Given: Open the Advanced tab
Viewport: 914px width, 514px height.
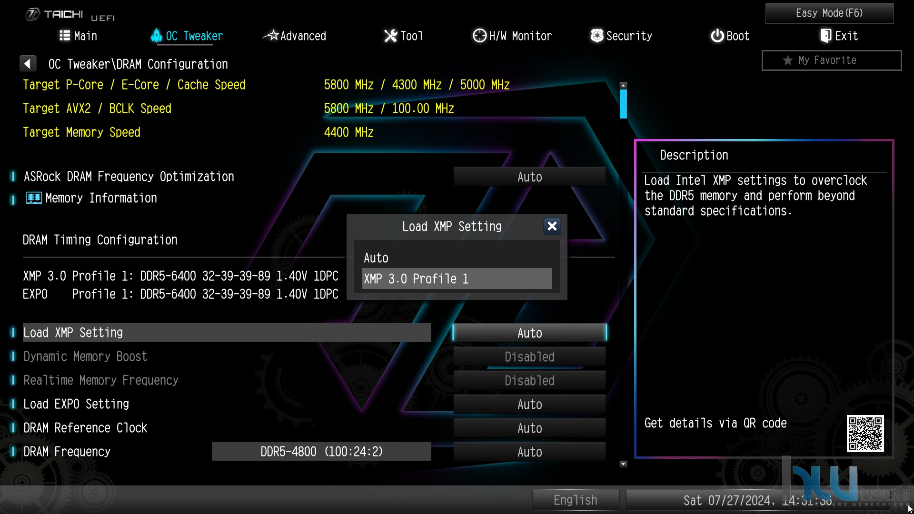Looking at the screenshot, I should point(295,36).
